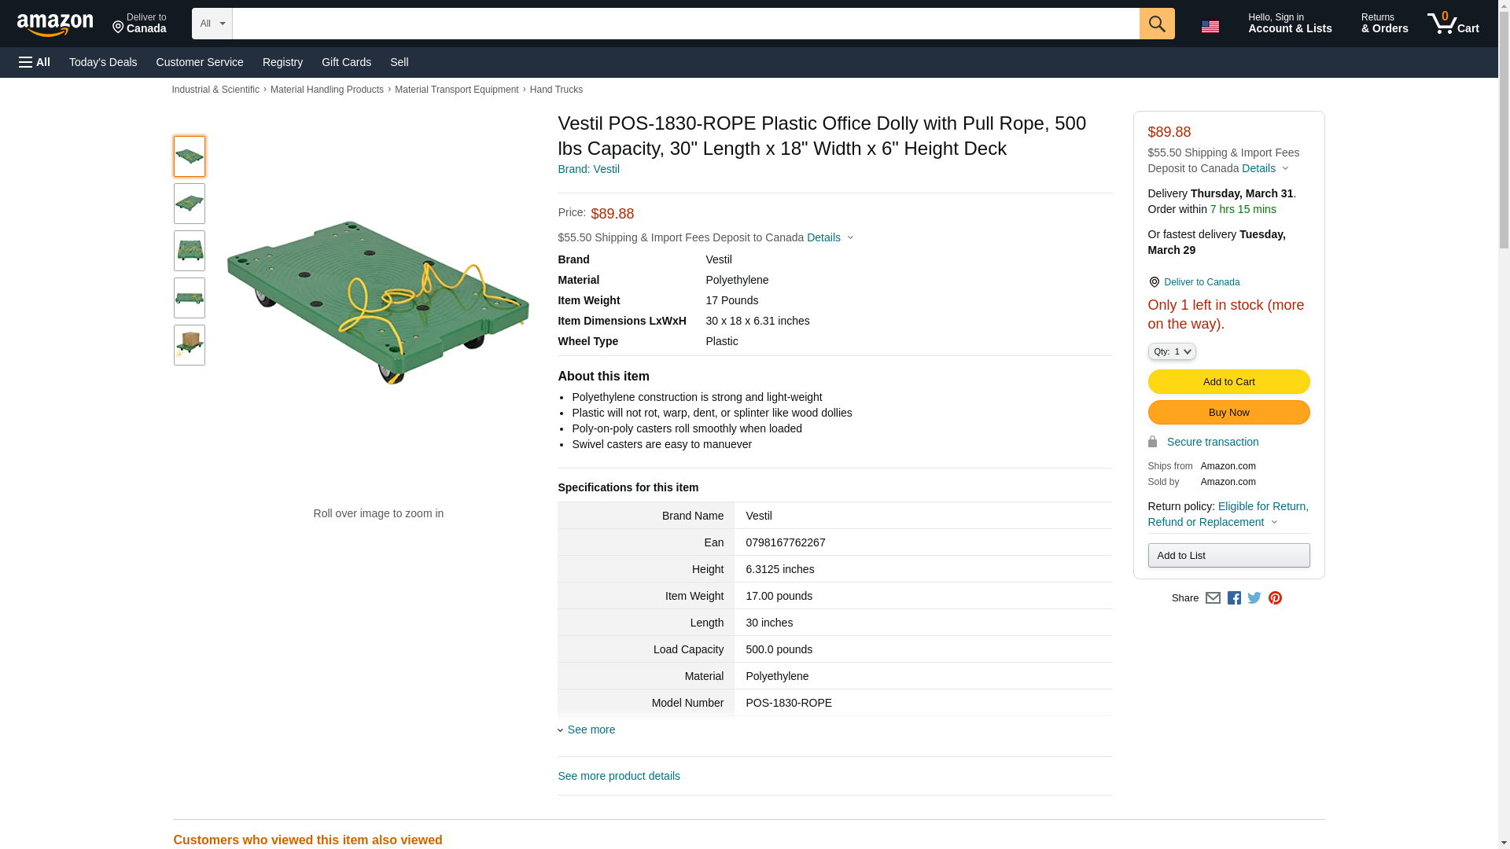Image resolution: width=1510 pixels, height=849 pixels.
Task: Open Today's Deals in navigation
Action: 103,62
